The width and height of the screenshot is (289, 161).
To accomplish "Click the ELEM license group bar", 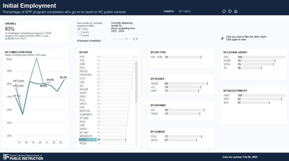I will pyautogui.click(x=256, y=61).
